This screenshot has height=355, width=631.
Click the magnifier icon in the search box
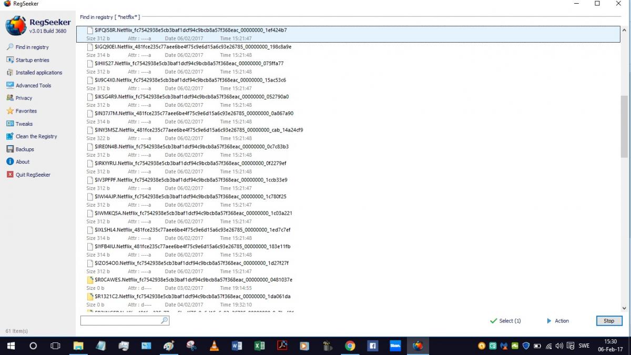coord(164,320)
